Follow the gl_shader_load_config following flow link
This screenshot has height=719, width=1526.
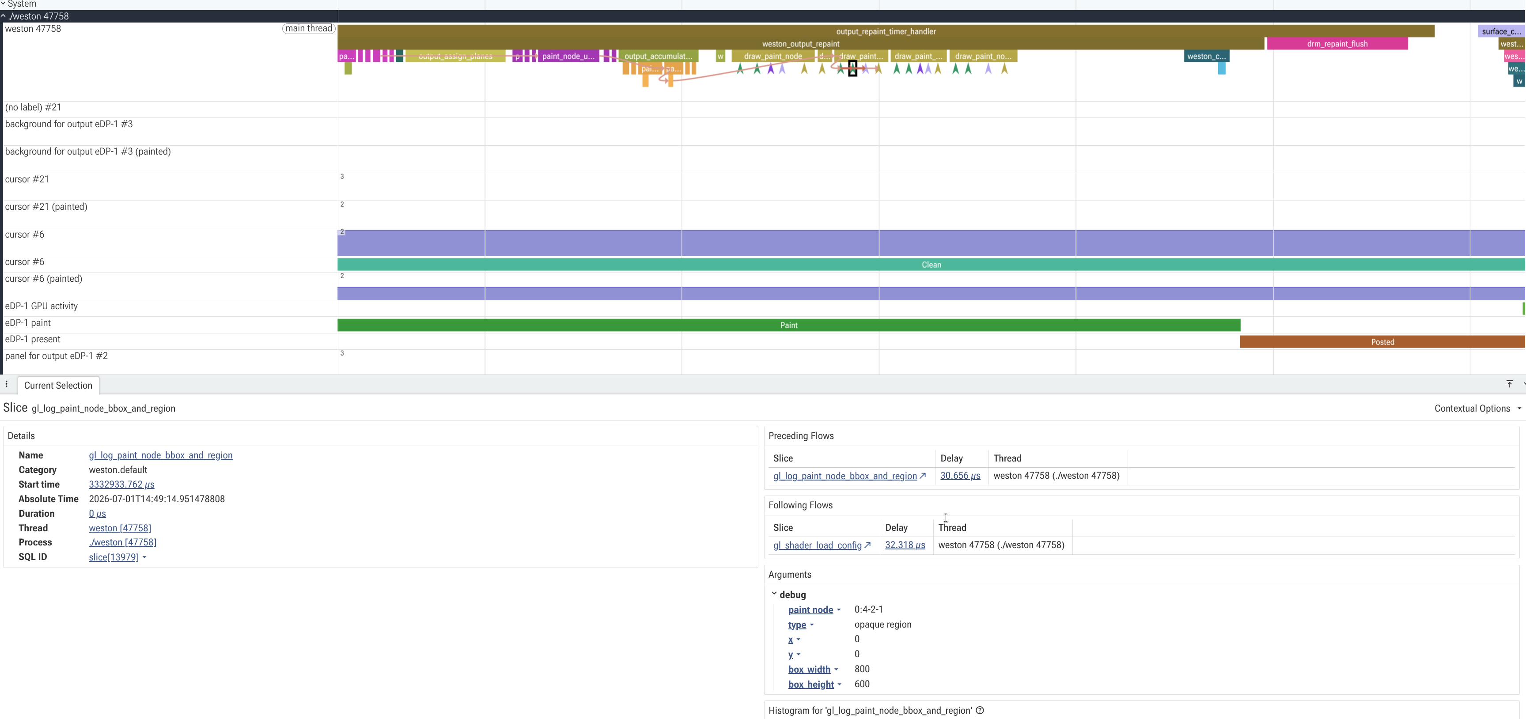coord(822,545)
